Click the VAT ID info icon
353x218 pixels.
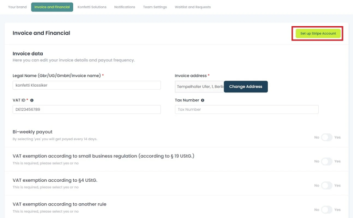pyautogui.click(x=32, y=100)
